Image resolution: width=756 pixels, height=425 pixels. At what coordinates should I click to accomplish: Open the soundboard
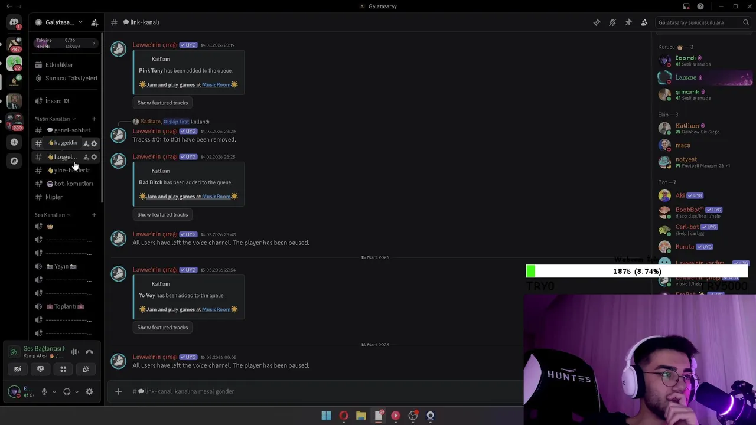86,369
